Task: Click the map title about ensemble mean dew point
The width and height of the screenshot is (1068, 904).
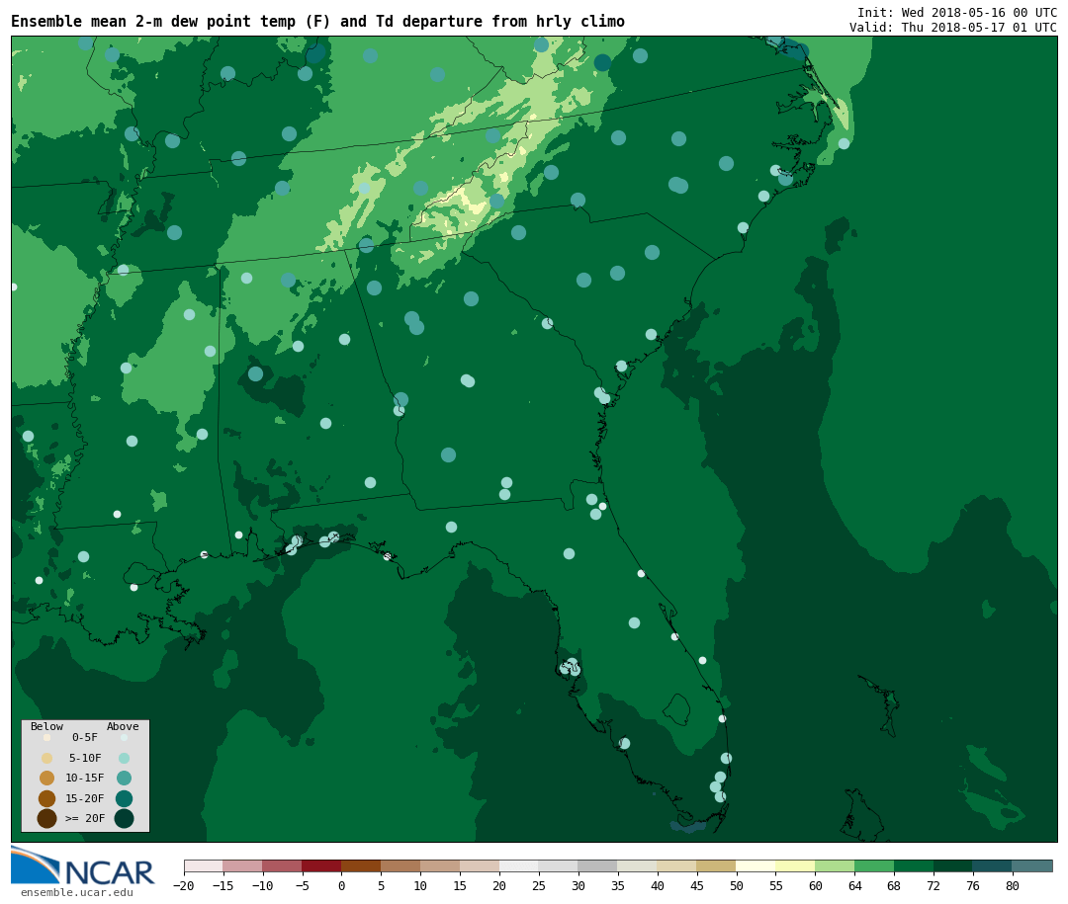Action: tap(317, 22)
